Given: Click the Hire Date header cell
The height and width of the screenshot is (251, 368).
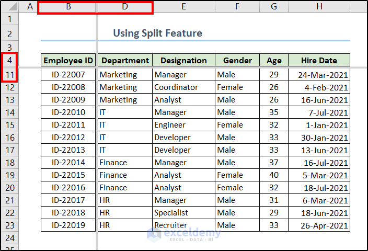Looking at the screenshot, I should pyautogui.click(x=319, y=60).
